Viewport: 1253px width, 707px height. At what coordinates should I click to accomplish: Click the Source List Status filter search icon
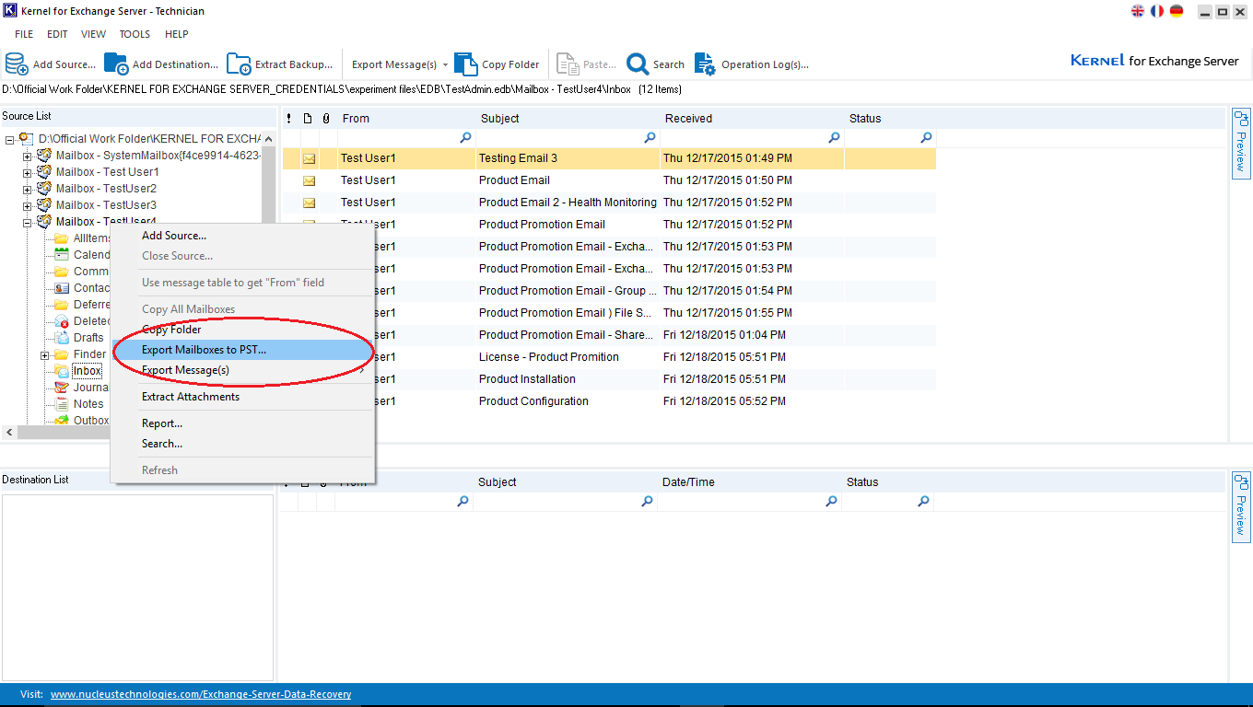coord(926,137)
